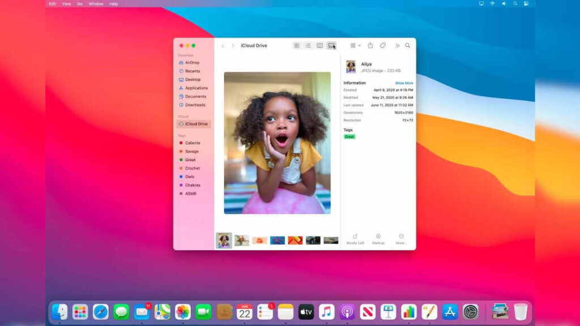The height and width of the screenshot is (326, 580).
Task: Launch FaceTime from the Dock
Action: pyautogui.click(x=203, y=312)
